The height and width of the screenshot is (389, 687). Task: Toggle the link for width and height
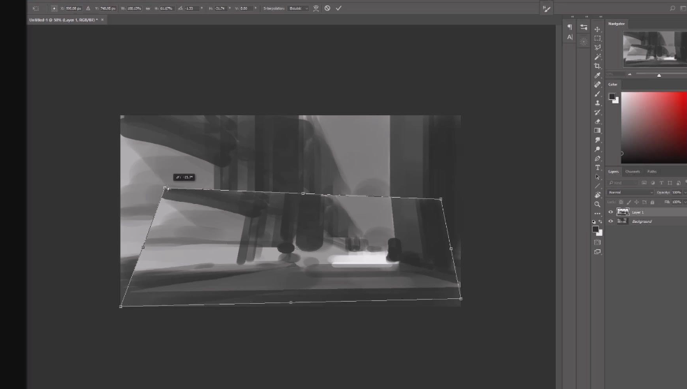(x=148, y=8)
